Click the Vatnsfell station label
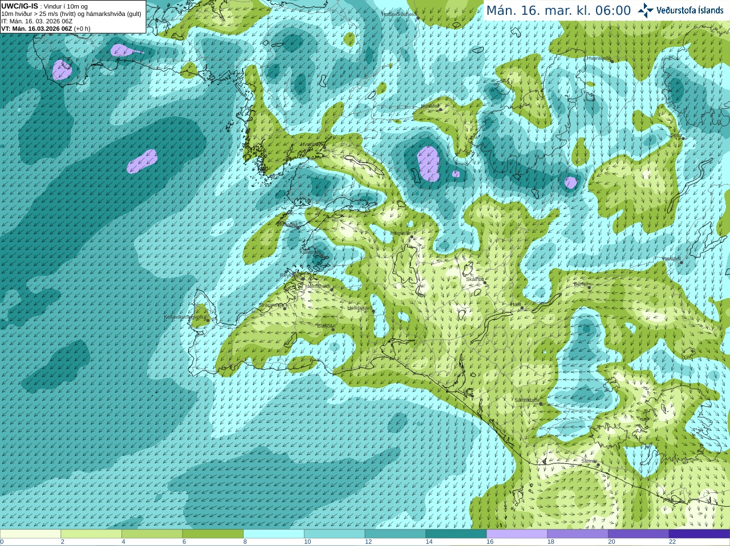The width and height of the screenshot is (730, 546). [x=671, y=259]
